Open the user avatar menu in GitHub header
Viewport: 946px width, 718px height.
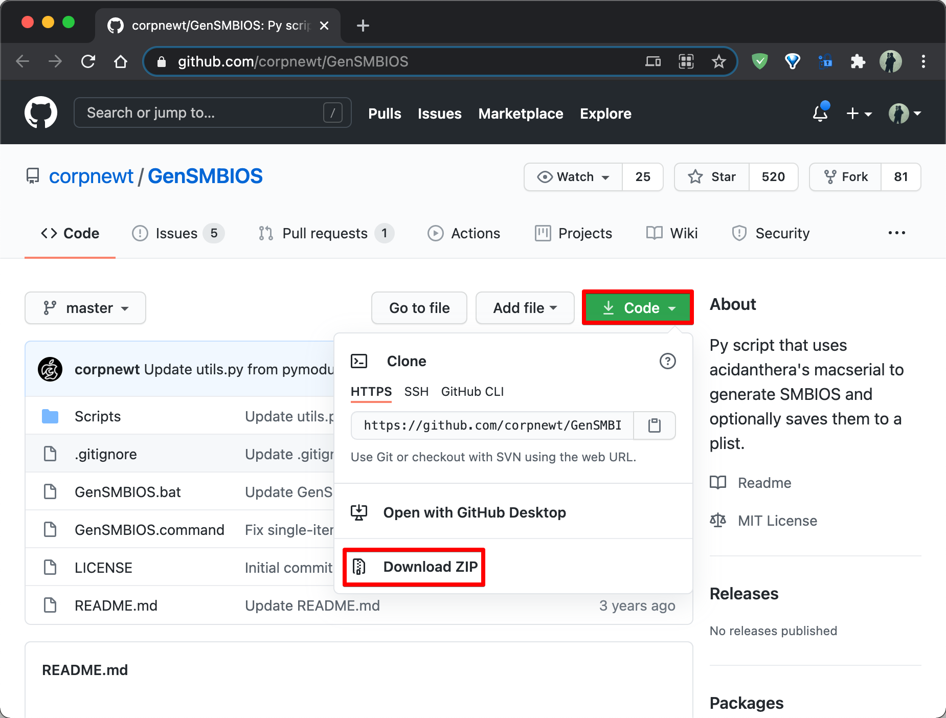pyautogui.click(x=905, y=113)
